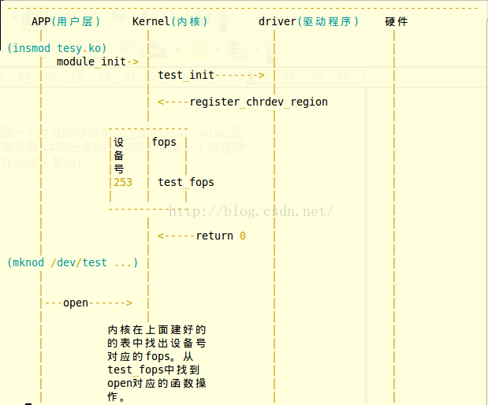Viewport: 488px width, 405px height.
Task: Click the line "open对应的函数操"
Action: click(157, 383)
